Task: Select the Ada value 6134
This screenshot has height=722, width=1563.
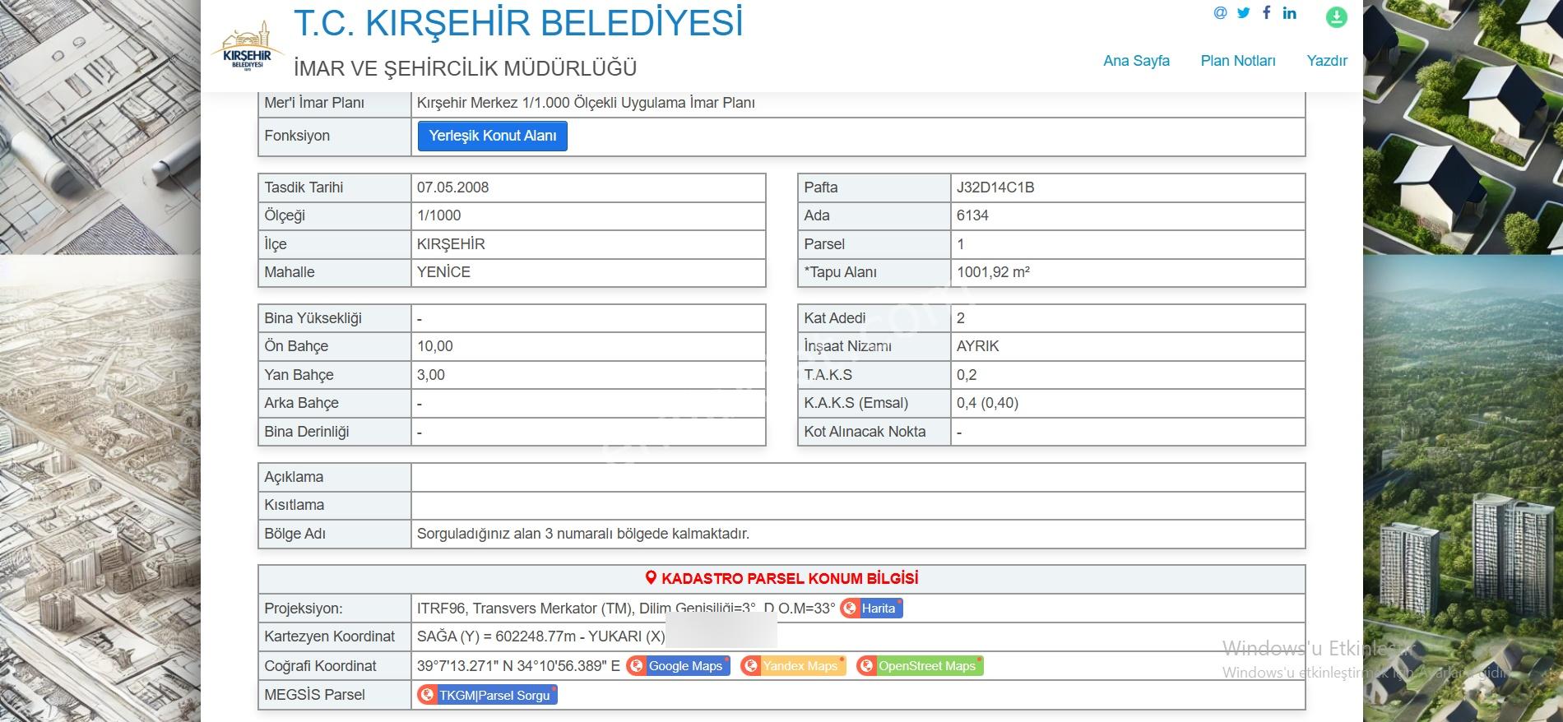Action: [972, 215]
